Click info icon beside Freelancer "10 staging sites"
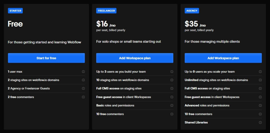 [172, 80]
